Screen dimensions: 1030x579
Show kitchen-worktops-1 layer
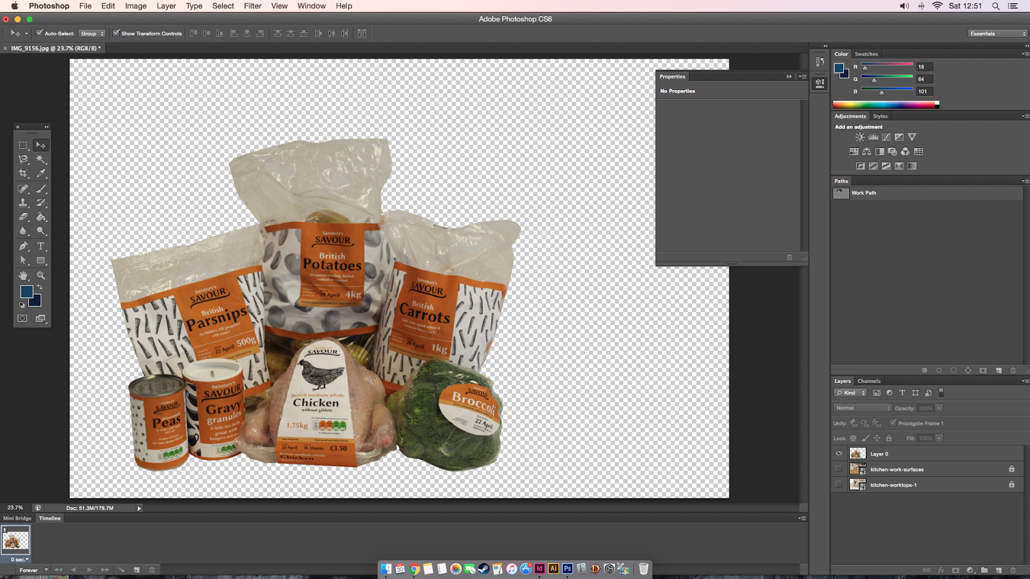(839, 484)
